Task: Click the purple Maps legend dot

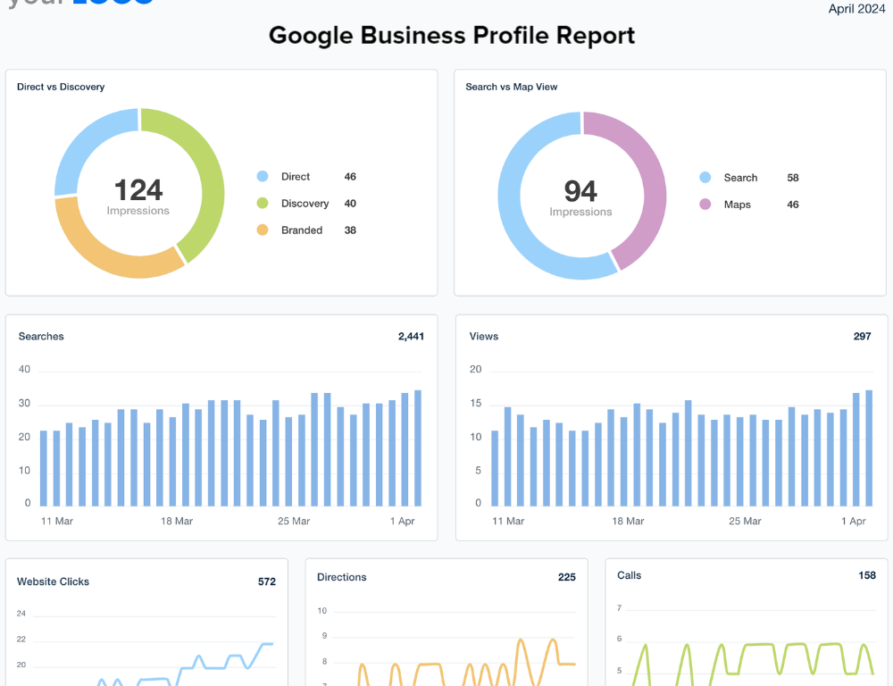Action: 705,205
